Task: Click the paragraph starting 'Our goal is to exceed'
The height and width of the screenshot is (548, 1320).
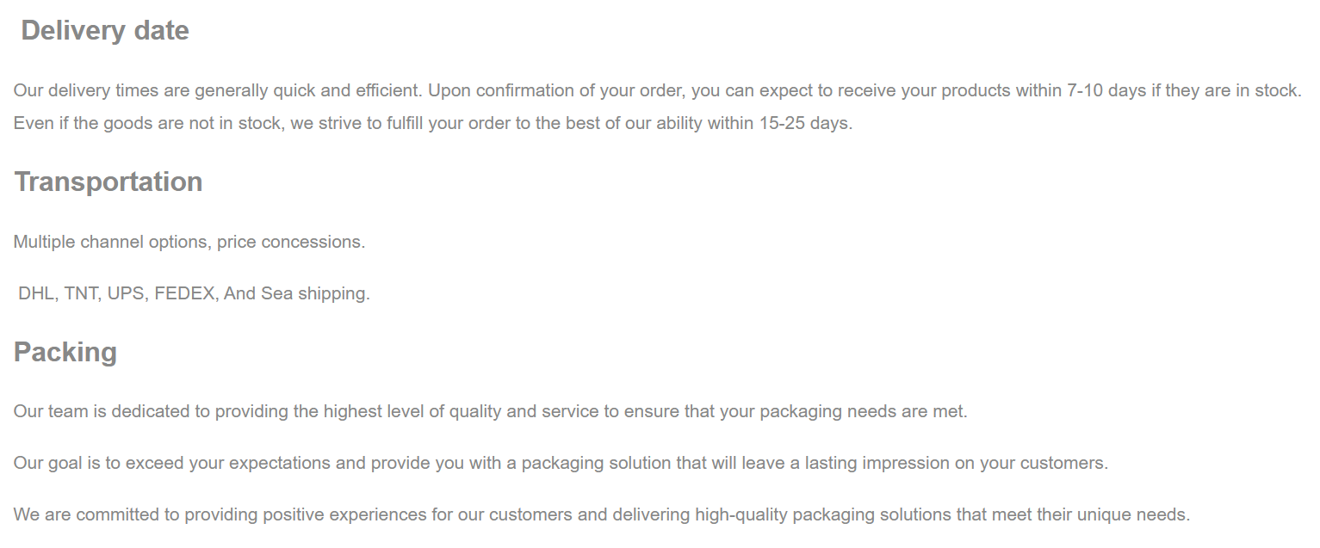Action: coord(561,464)
